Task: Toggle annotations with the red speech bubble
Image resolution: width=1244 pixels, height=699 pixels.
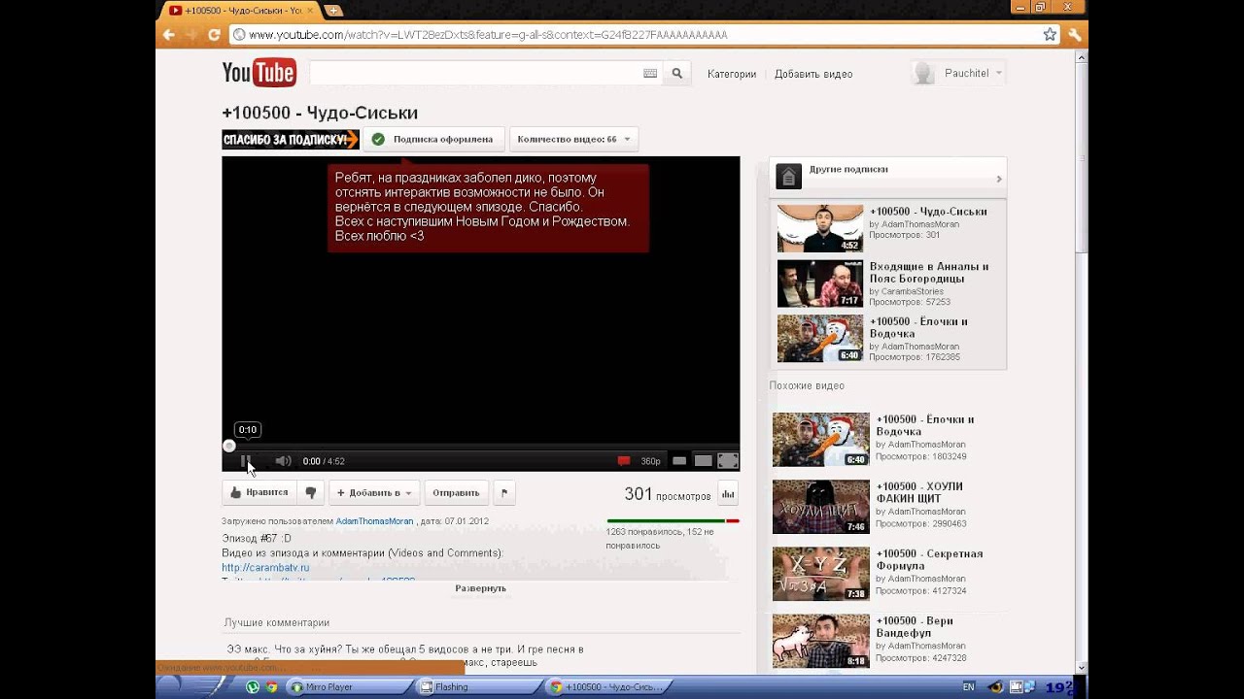Action: (x=624, y=461)
